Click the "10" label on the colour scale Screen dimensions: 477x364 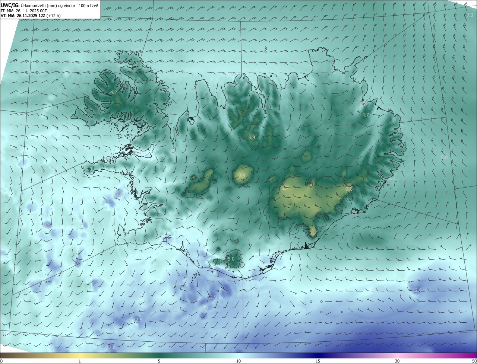(238, 361)
